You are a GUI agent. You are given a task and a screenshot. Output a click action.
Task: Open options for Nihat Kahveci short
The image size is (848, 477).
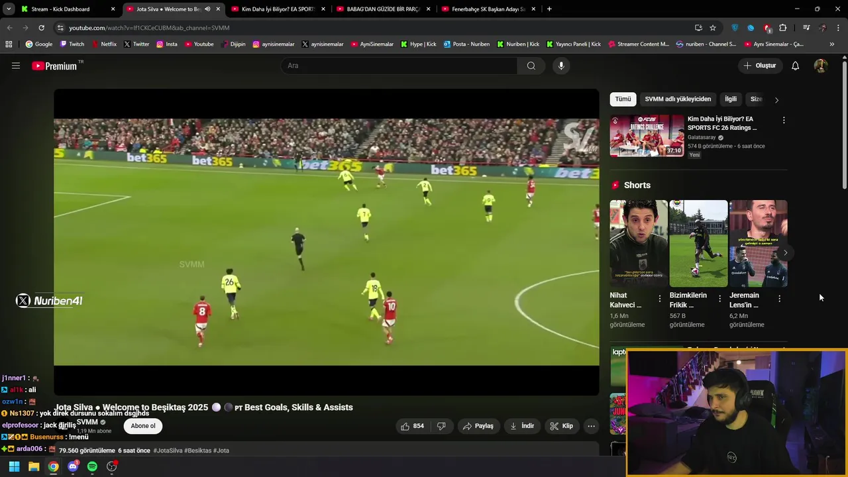[x=659, y=299]
